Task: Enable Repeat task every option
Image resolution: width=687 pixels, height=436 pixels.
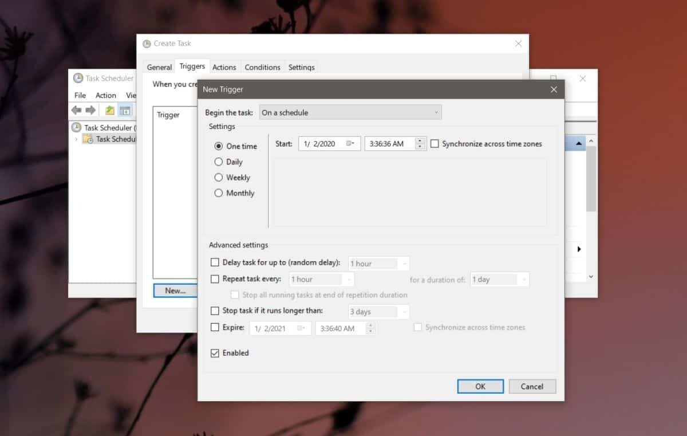Action: tap(215, 279)
